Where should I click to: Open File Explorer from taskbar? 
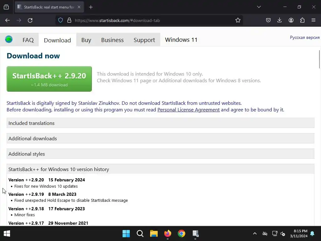pyautogui.click(x=154, y=233)
